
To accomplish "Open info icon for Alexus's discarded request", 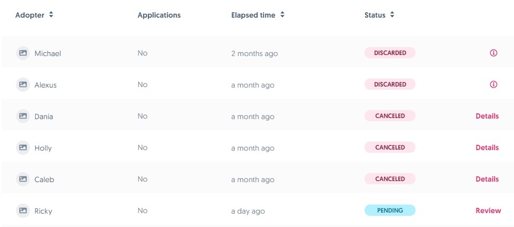I will (x=494, y=84).
